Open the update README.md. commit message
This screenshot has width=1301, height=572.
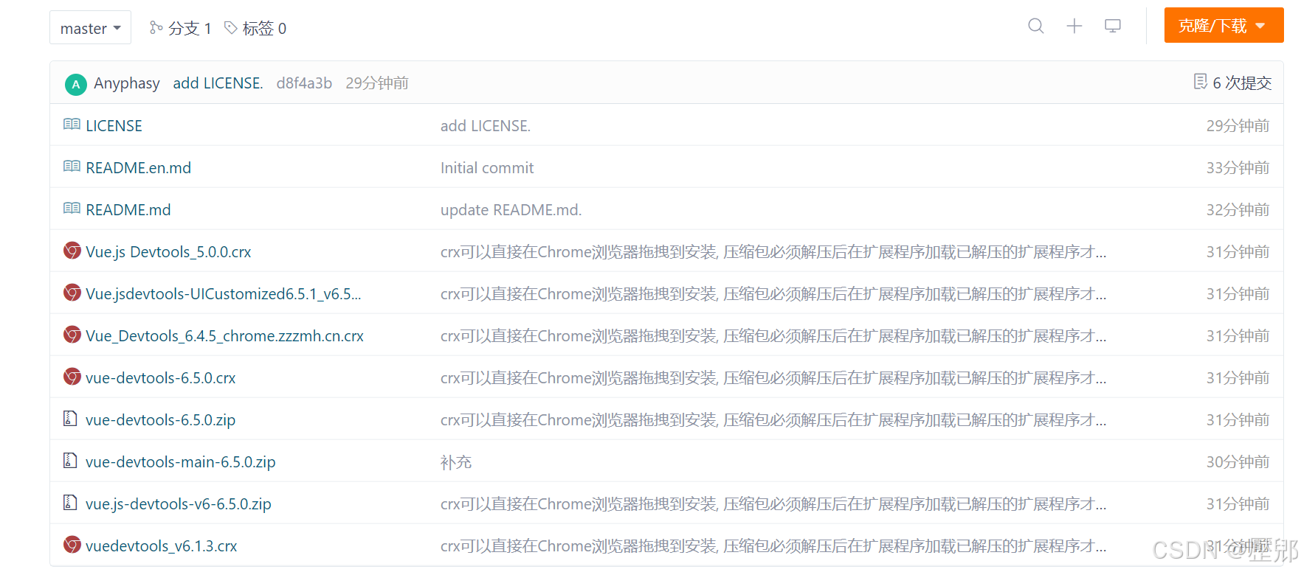[x=511, y=210]
